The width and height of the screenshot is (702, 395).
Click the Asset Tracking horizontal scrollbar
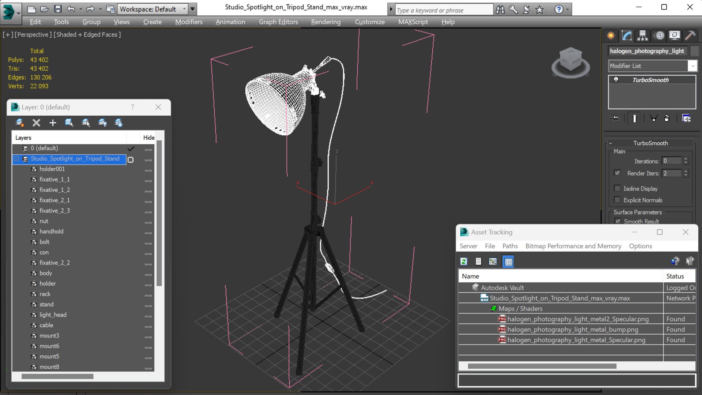[542, 366]
